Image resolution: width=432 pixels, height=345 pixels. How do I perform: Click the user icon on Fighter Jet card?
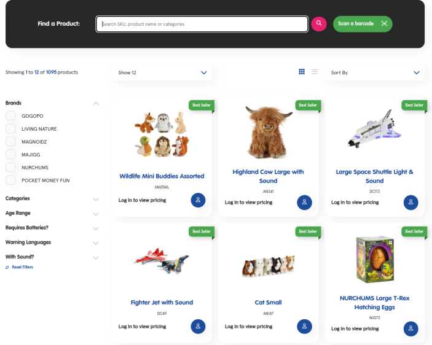[x=198, y=327]
